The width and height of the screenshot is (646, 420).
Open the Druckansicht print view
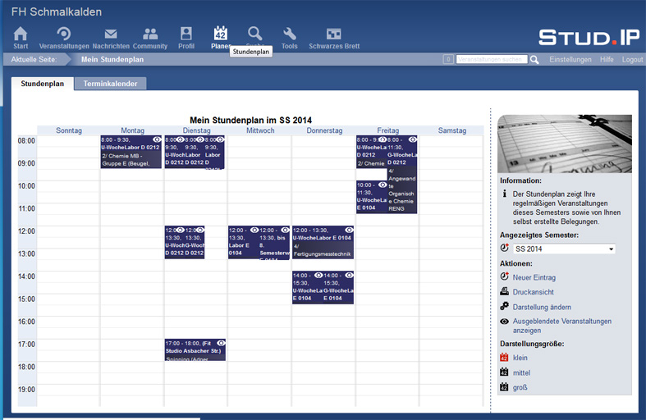(534, 291)
